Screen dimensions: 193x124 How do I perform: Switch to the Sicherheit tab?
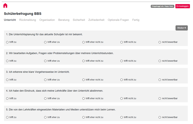click(79, 20)
